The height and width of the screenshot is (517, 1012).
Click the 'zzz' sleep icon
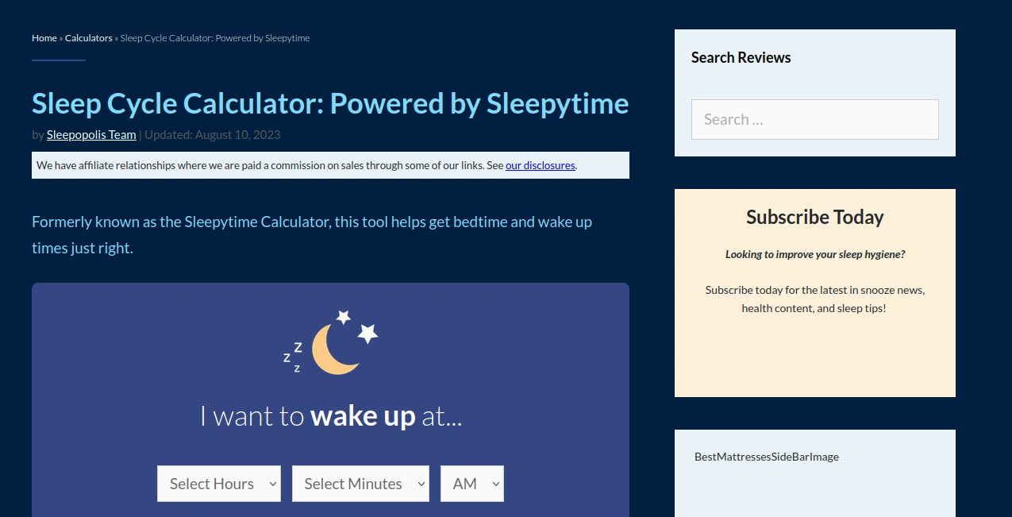coord(293,357)
